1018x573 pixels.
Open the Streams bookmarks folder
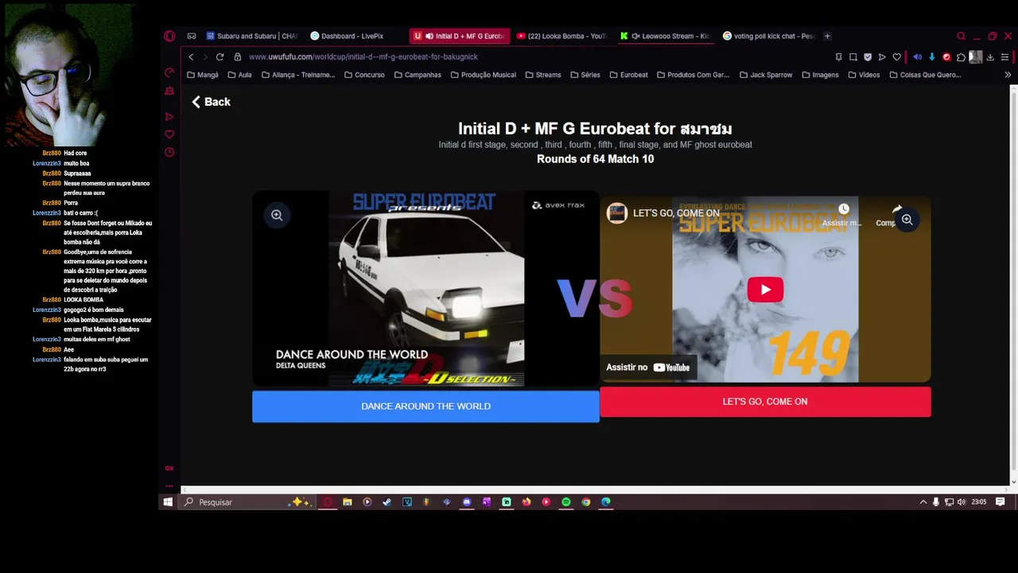[543, 75]
